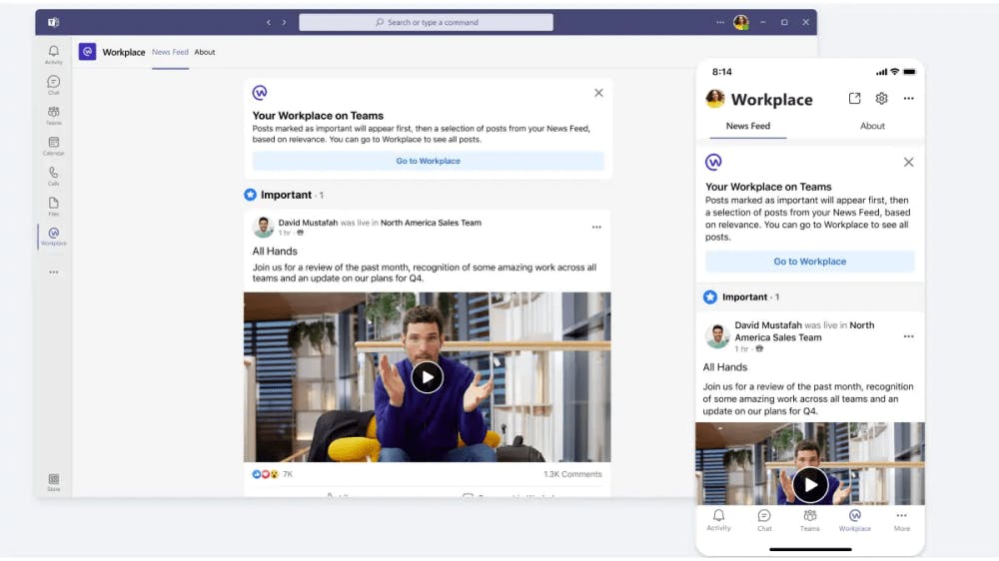Open Store at the bottom of the sidebar
Screen dimensions: 999x561
point(54,482)
